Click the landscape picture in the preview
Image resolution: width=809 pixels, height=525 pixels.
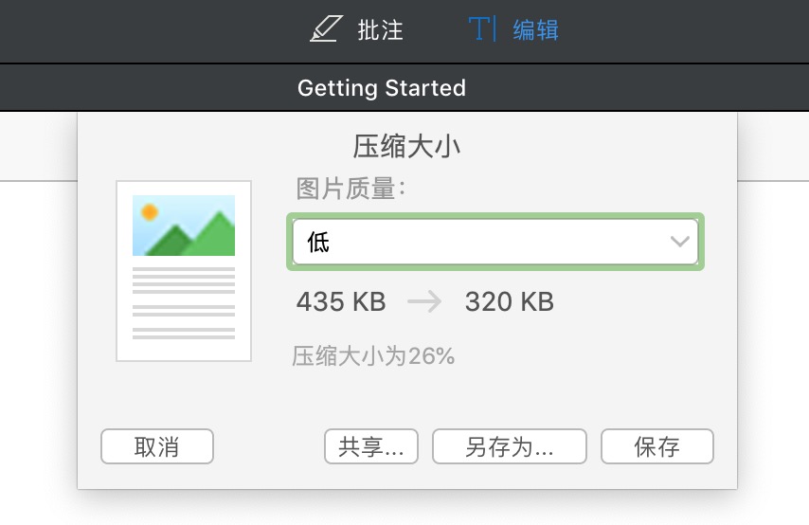click(184, 226)
